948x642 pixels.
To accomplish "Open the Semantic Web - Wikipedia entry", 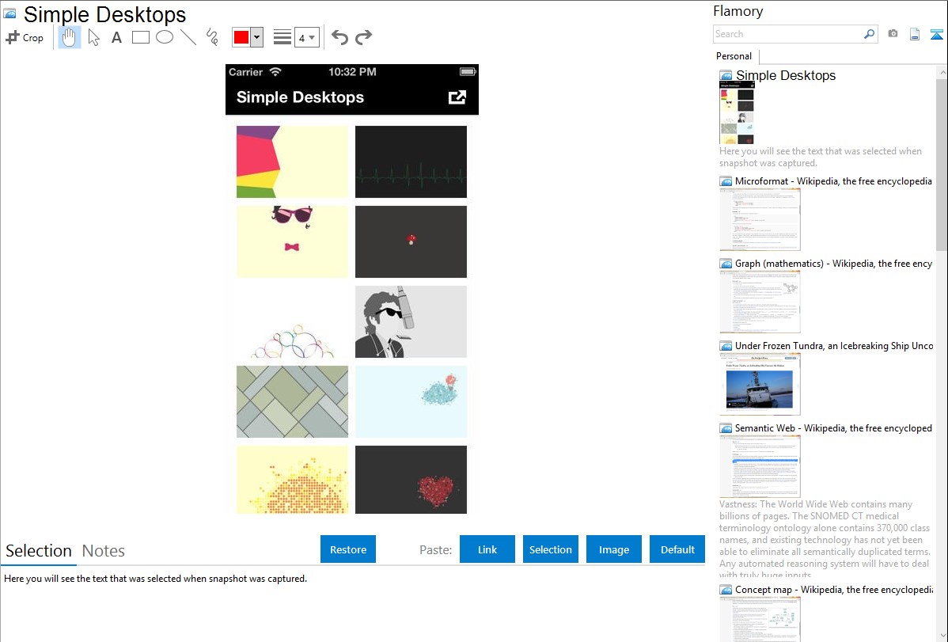I will click(x=833, y=427).
